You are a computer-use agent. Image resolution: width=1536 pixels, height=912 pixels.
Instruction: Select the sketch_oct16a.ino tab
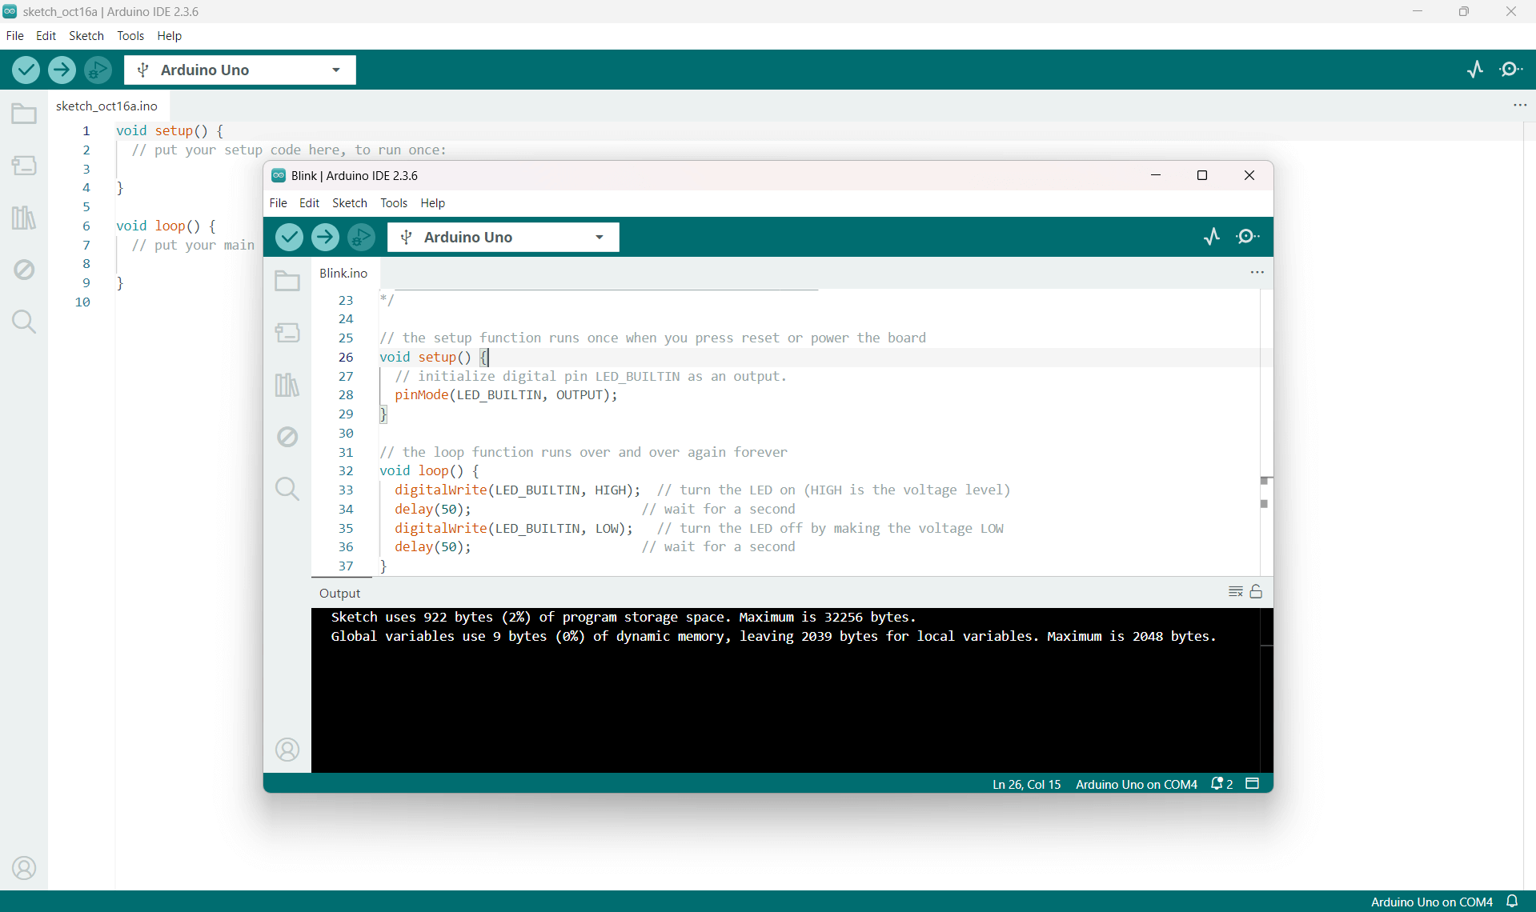click(x=106, y=106)
